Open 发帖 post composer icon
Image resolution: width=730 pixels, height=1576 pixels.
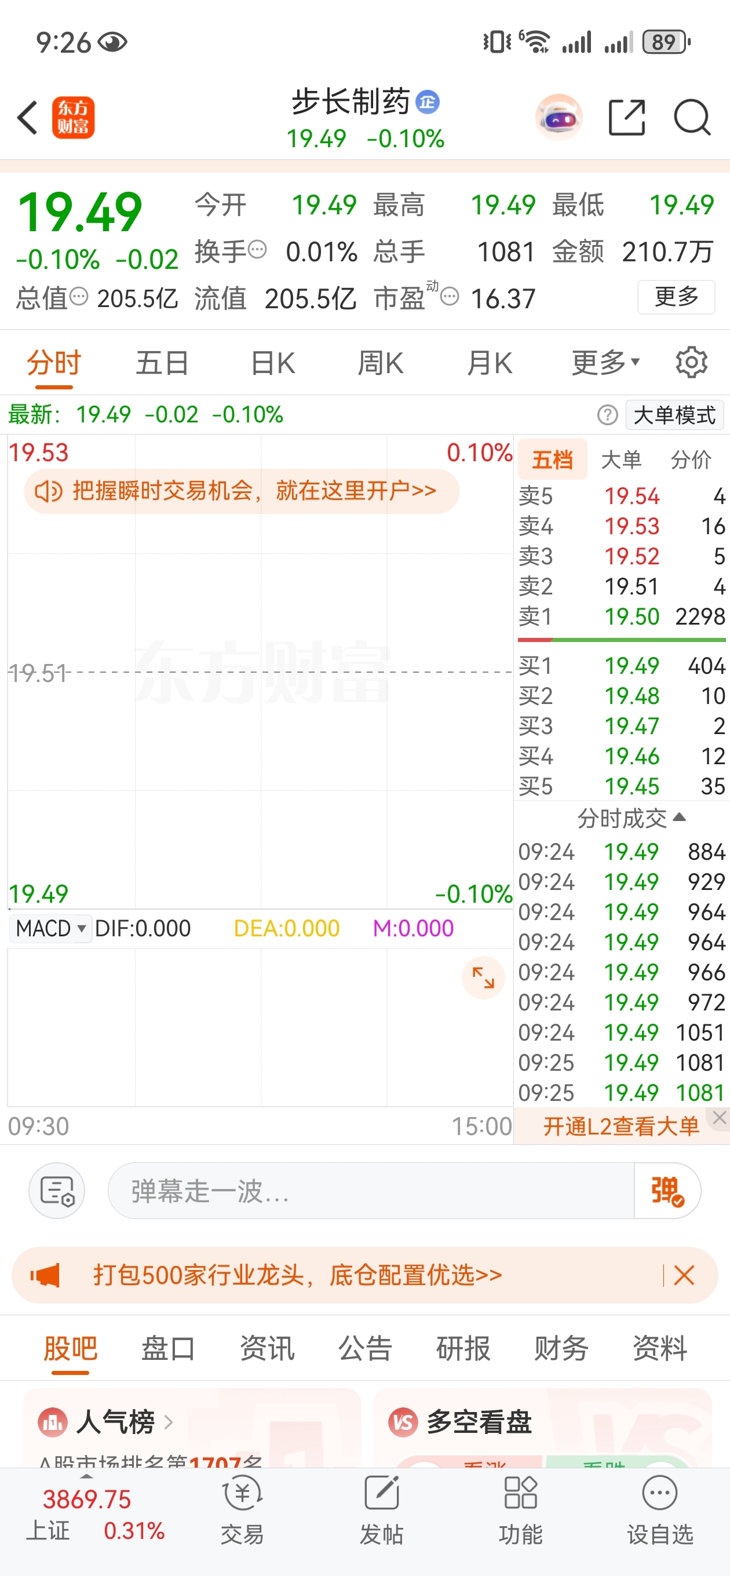pos(381,1509)
